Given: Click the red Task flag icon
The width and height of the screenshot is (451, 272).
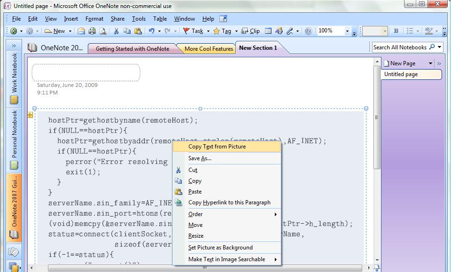Looking at the screenshot, I should pyautogui.click(x=187, y=31).
